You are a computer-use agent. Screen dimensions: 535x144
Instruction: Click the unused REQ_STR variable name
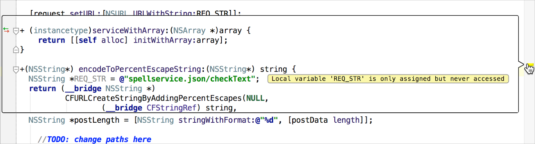90,79
